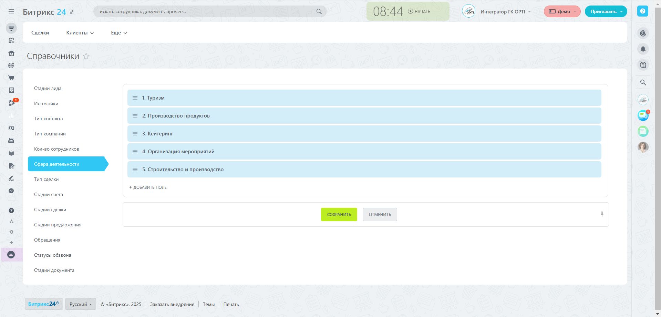Grab the drag handle of Туризм row
Screen dimensions: 661x317
135,98
